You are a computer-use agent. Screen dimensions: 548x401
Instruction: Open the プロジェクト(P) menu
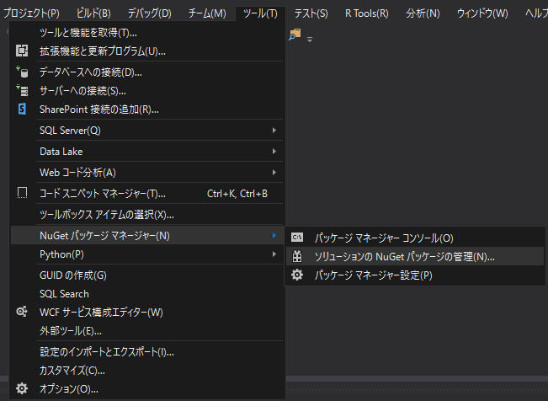click(31, 13)
